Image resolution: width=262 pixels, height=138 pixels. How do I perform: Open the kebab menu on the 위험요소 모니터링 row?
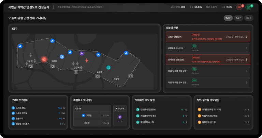click(x=246, y=48)
